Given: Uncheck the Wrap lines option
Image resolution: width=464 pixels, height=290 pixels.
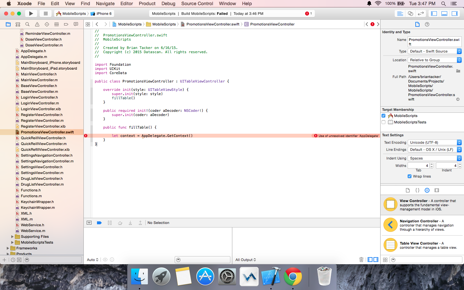Looking at the screenshot, I should click(x=410, y=176).
